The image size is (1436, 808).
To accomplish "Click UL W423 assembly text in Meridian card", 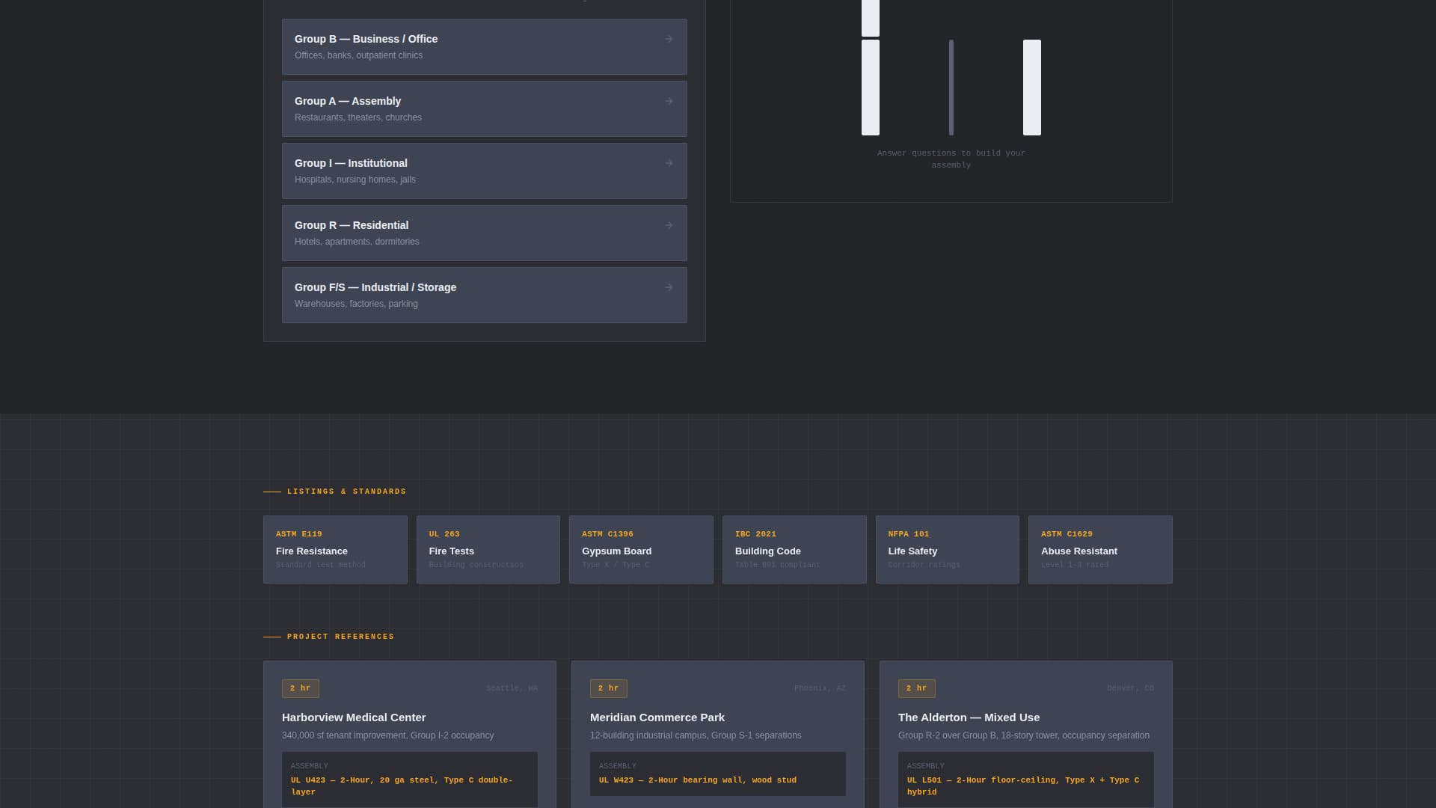I will click(x=698, y=780).
